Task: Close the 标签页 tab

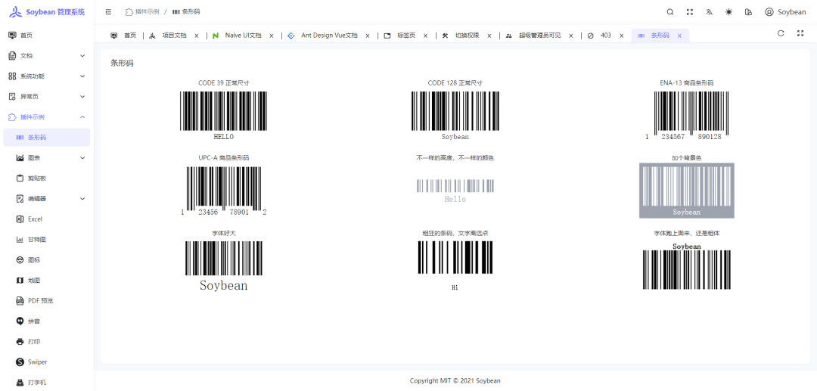Action: point(425,36)
